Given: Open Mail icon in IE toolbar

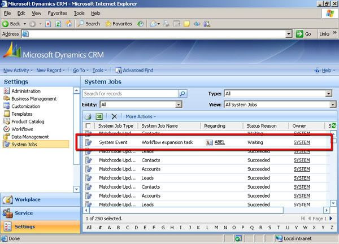Looking at the screenshot, I should click(153, 24).
